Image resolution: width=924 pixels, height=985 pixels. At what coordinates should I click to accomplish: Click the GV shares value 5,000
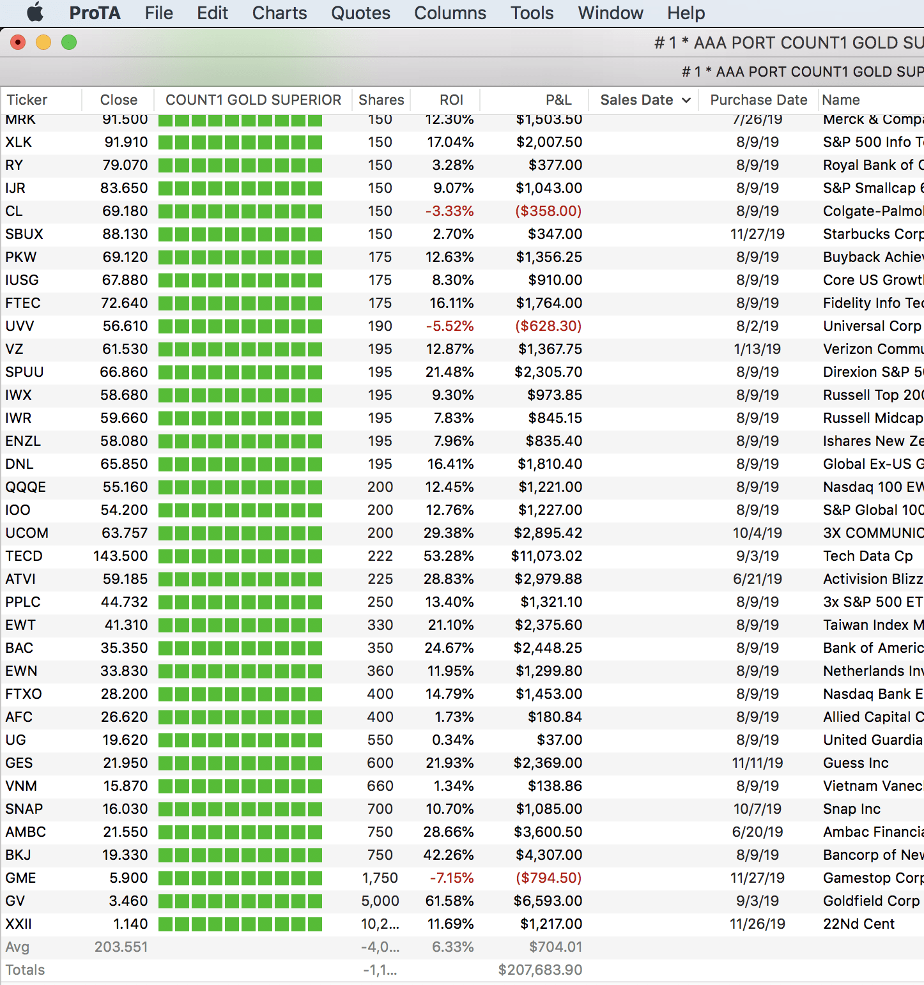(x=380, y=901)
